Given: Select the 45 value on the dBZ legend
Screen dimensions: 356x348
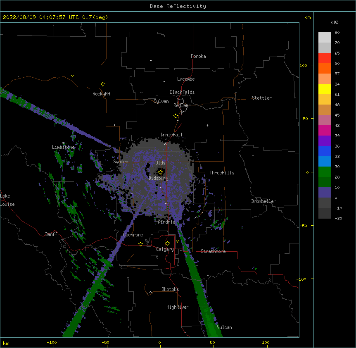Looking at the screenshot, I should [337, 115].
